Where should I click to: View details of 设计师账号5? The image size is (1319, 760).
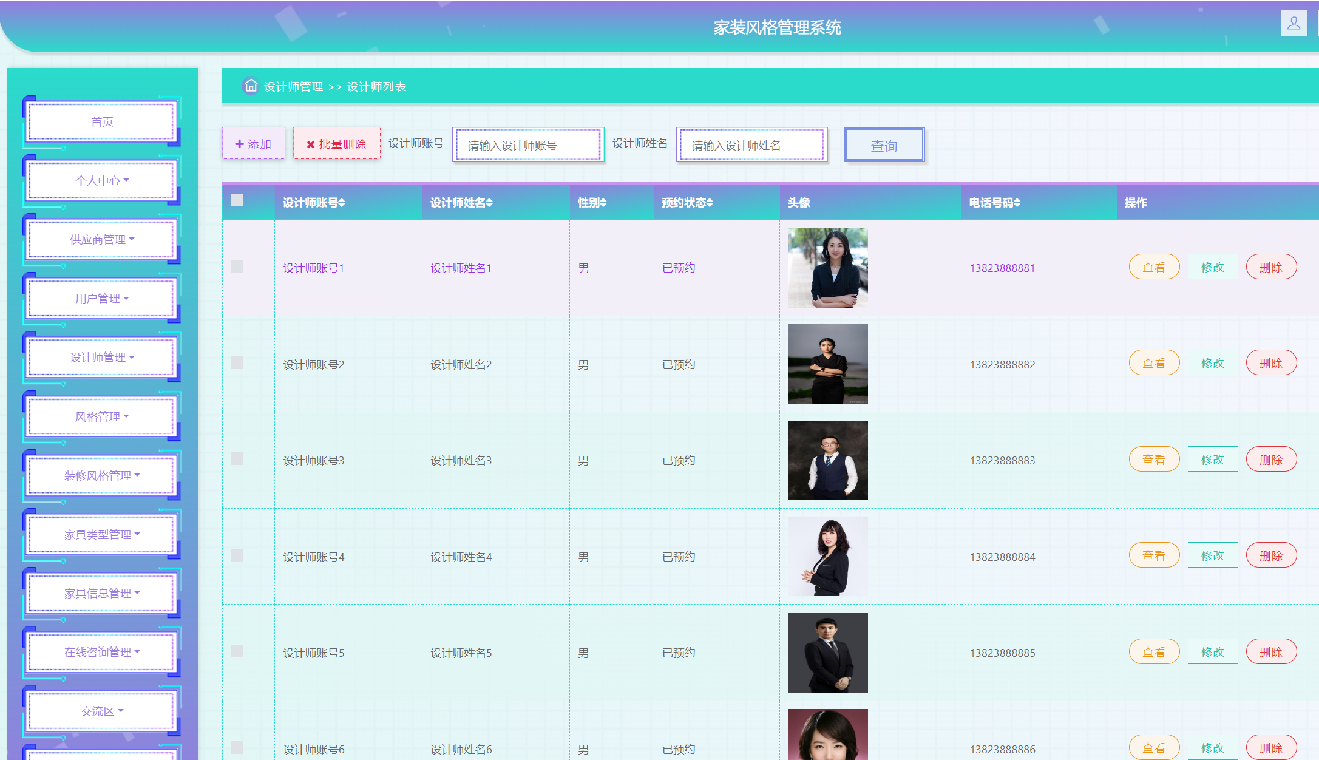(x=1154, y=652)
